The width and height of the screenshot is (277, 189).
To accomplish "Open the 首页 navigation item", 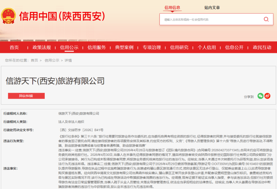I will tap(14, 48).
